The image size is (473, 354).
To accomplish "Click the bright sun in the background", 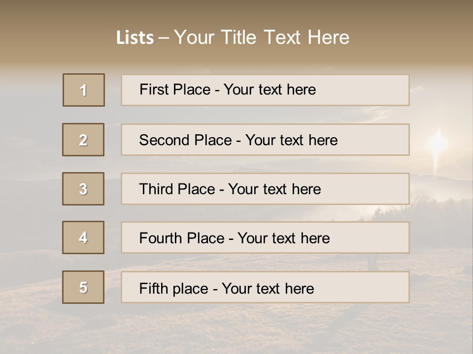I will [x=437, y=144].
